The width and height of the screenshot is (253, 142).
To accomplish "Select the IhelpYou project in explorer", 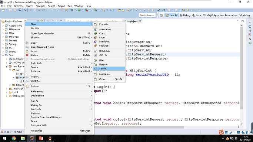I will pyautogui.click(x=14, y=37).
